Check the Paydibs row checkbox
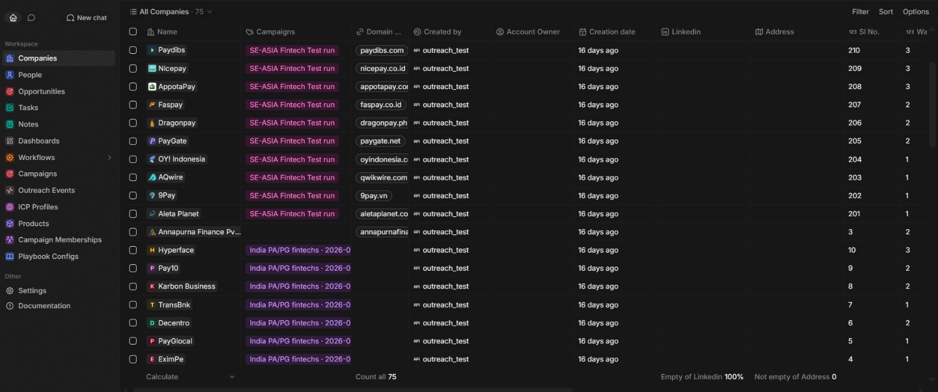This screenshot has height=392, width=938. coord(133,50)
